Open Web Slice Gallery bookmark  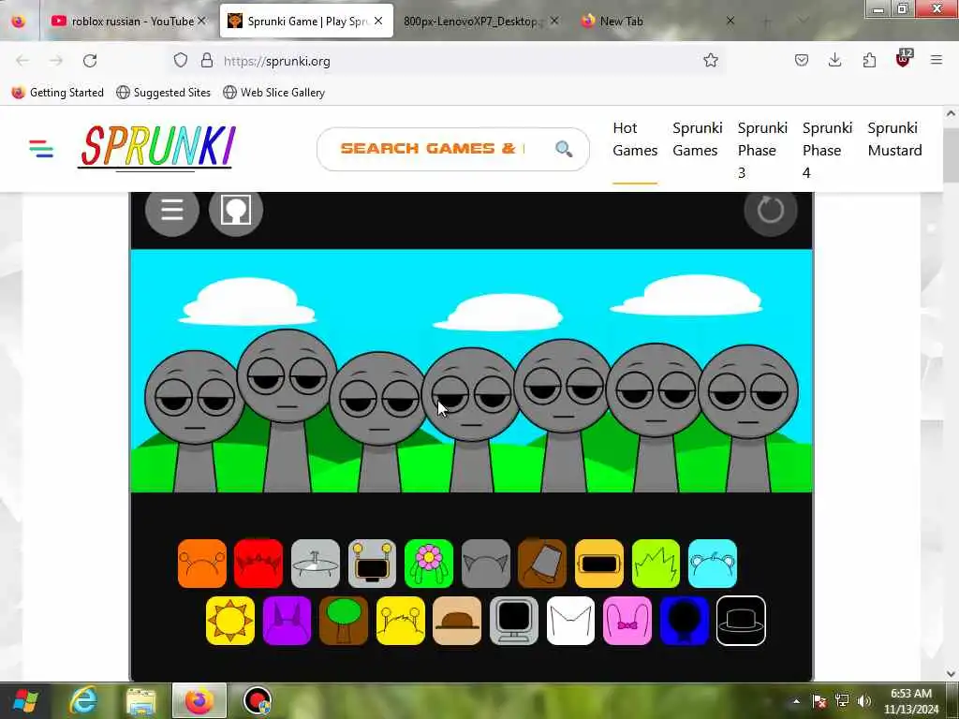[274, 93]
